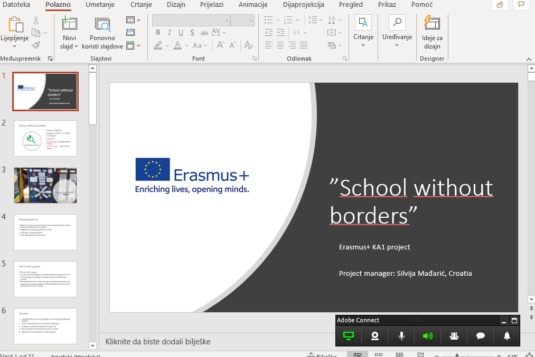The height and width of the screenshot is (357, 535).
Task: Align text left in the paragraph group
Action: (269, 45)
